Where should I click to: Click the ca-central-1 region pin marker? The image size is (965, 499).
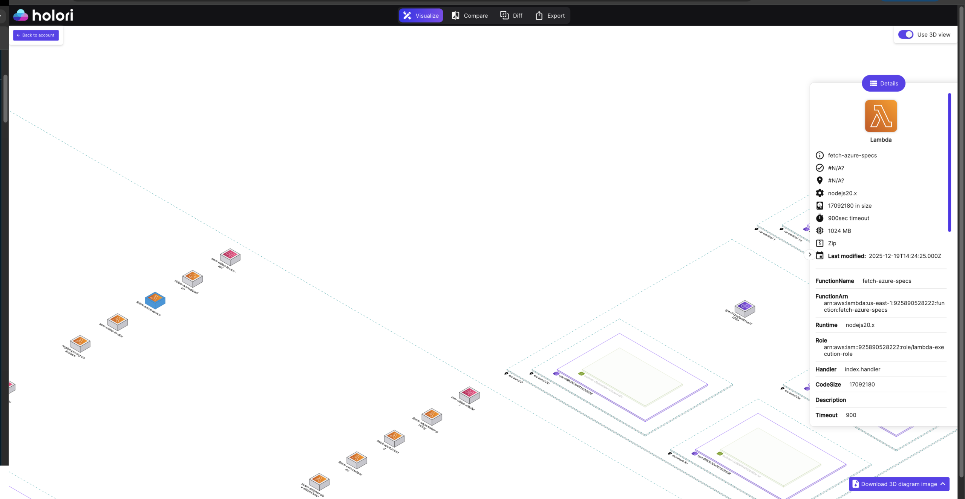click(756, 229)
